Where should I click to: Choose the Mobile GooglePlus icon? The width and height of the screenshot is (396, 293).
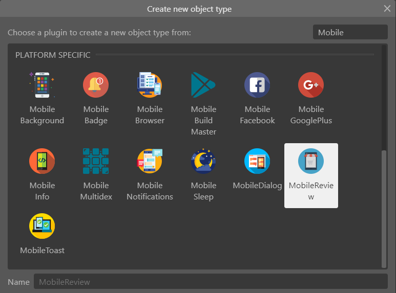tap(311, 85)
